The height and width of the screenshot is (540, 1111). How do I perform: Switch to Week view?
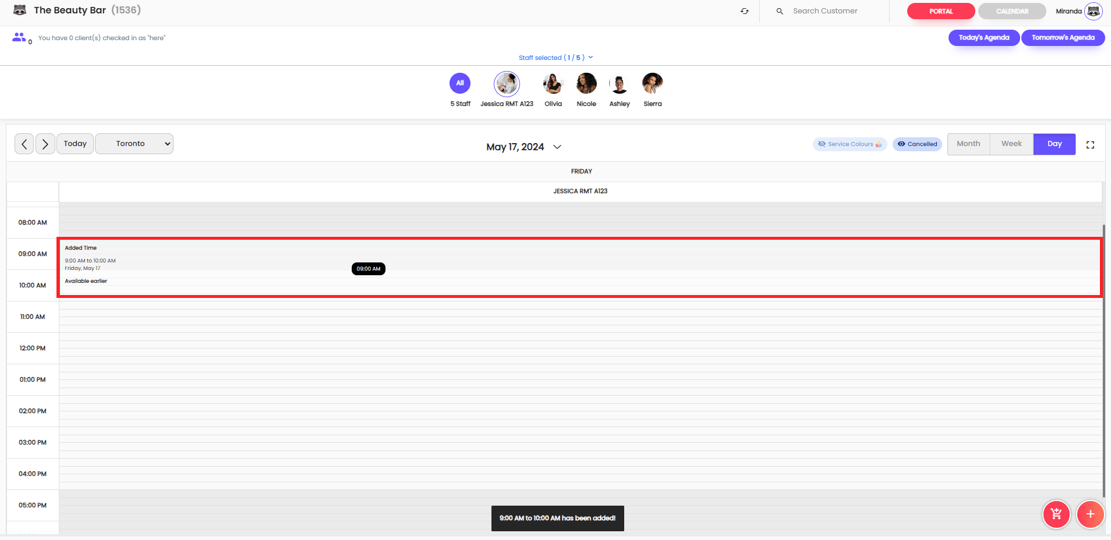pyautogui.click(x=1011, y=144)
